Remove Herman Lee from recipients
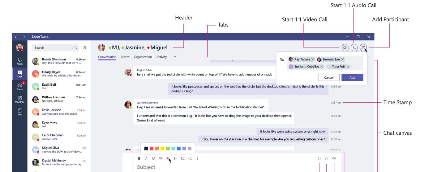Screen dimensions: 433x172 pos(342,59)
